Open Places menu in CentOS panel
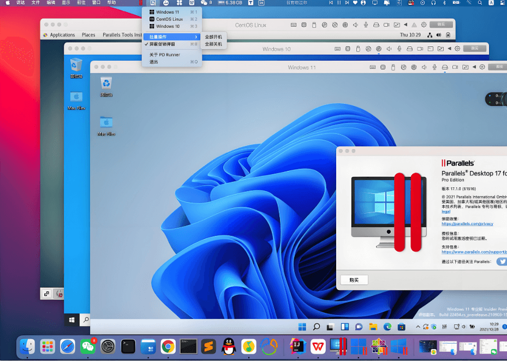Screen dimensions: 507x361 pyautogui.click(x=88, y=35)
